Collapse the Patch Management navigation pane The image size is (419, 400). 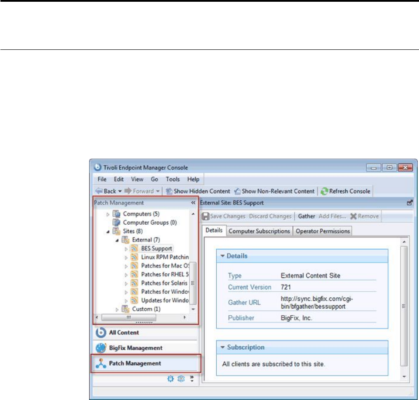(x=193, y=203)
